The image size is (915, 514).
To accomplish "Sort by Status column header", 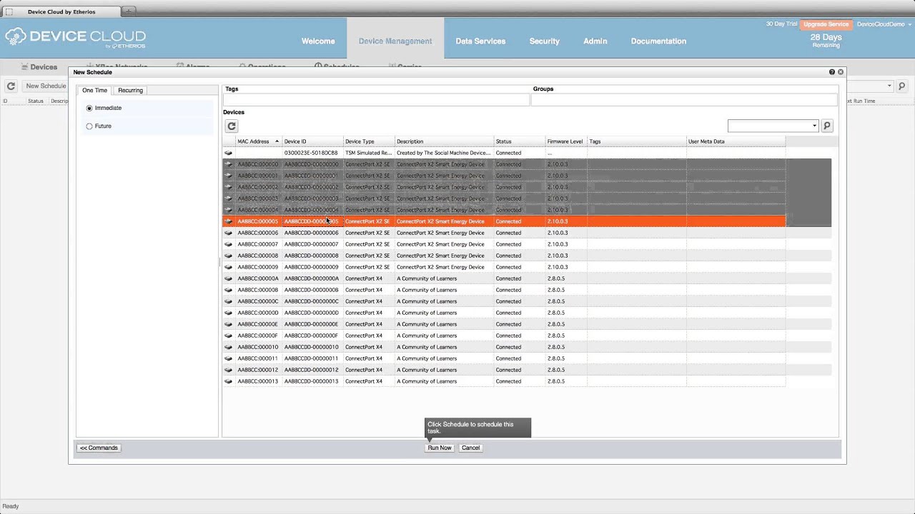I will (x=519, y=141).
